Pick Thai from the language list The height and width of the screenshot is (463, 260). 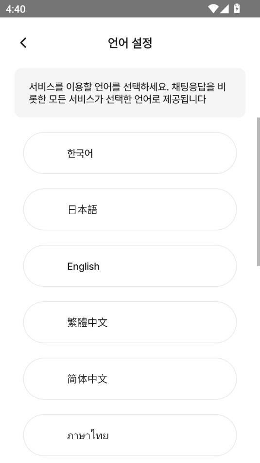(x=130, y=435)
